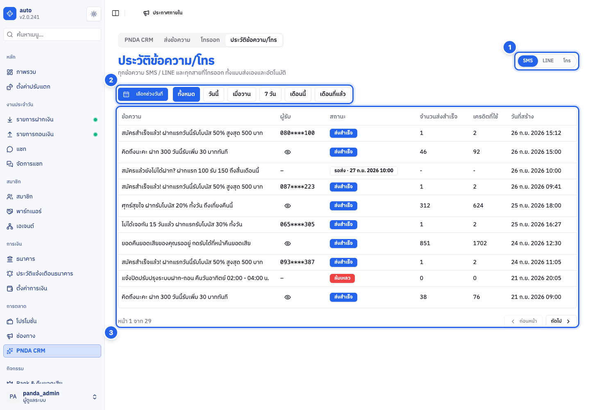The width and height of the screenshot is (590, 410).
Task: Collapse the sidebar panel icon
Action: point(116,13)
